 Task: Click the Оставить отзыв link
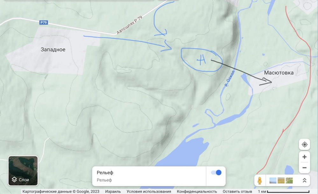pos(237,191)
